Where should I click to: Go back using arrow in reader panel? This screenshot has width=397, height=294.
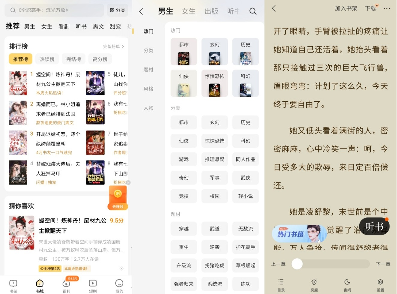tap(274, 8)
